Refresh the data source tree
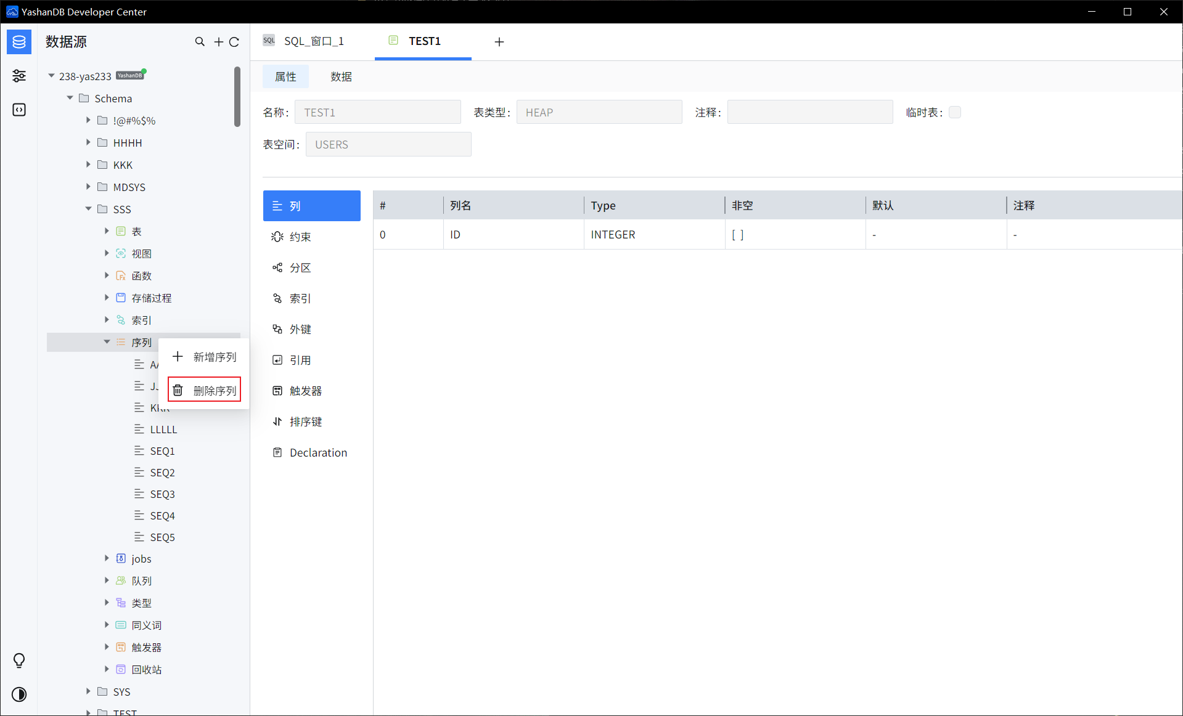Viewport: 1183px width, 716px height. [x=234, y=42]
